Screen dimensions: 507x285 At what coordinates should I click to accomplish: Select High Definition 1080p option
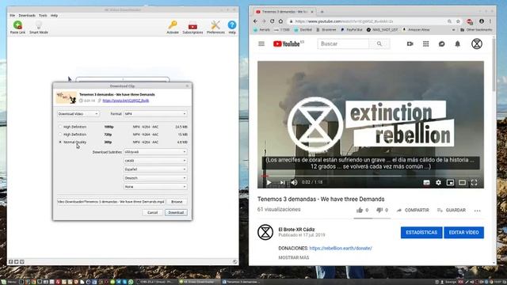(x=60, y=127)
